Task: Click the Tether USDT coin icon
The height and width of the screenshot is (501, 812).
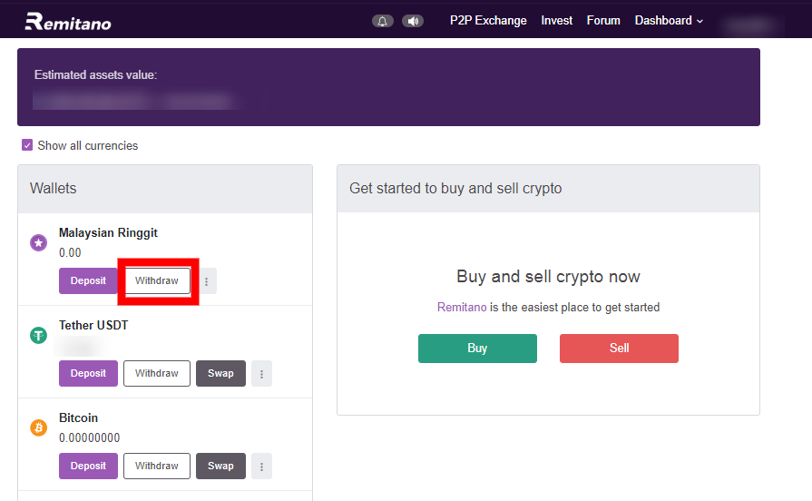Action: (38, 335)
